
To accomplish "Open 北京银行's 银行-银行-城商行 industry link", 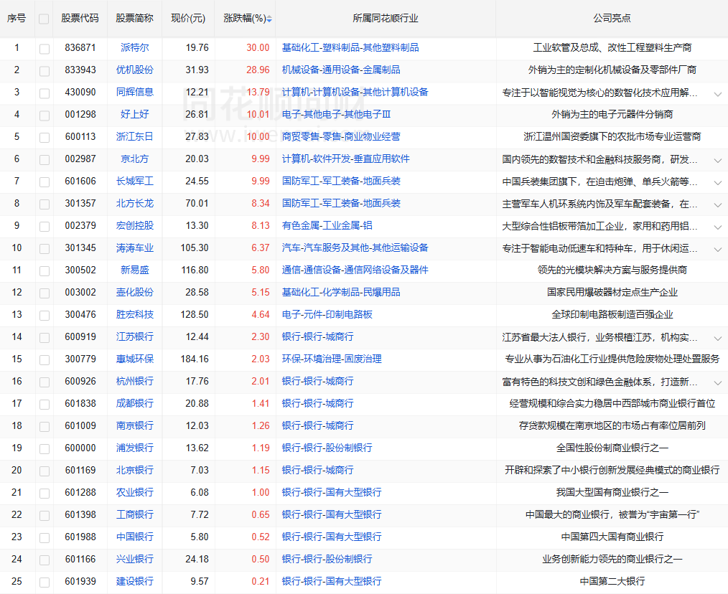I will pyautogui.click(x=317, y=470).
